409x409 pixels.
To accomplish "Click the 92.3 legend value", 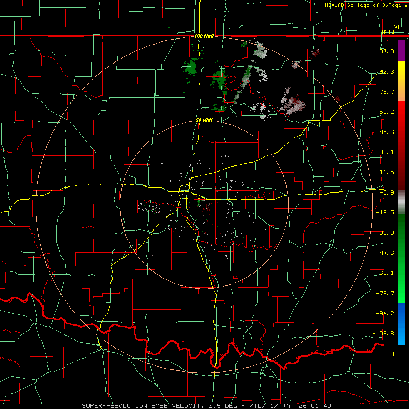I will coord(386,71).
